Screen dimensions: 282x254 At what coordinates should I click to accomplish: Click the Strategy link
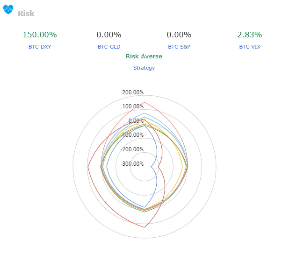(144, 68)
